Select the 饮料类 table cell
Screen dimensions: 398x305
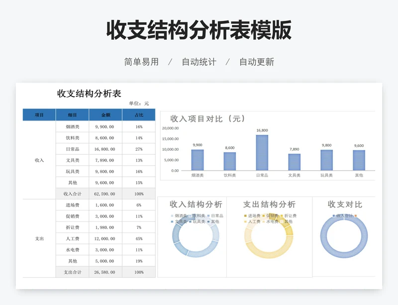[x=72, y=138]
